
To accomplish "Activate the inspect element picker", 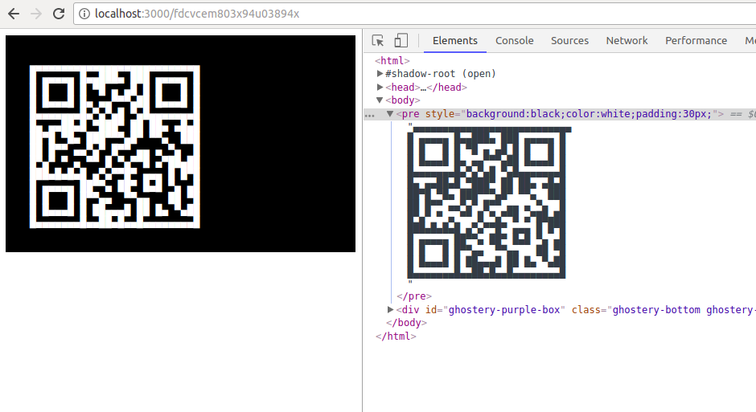I will click(378, 40).
